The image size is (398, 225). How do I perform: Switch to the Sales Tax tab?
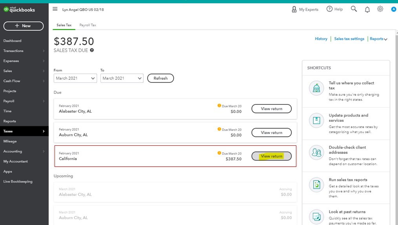click(64, 25)
